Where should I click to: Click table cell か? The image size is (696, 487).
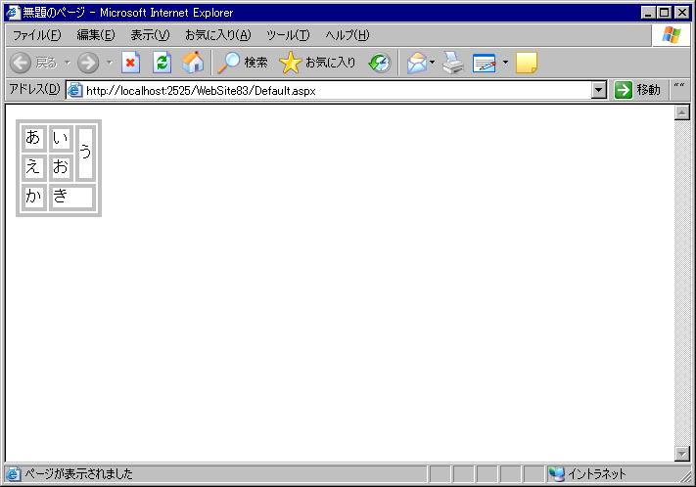(x=33, y=197)
